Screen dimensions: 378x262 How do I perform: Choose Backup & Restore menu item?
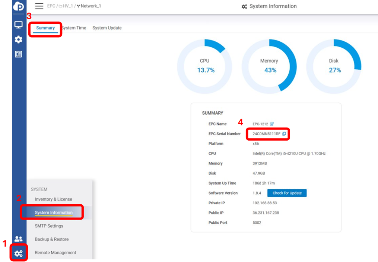tap(52, 239)
